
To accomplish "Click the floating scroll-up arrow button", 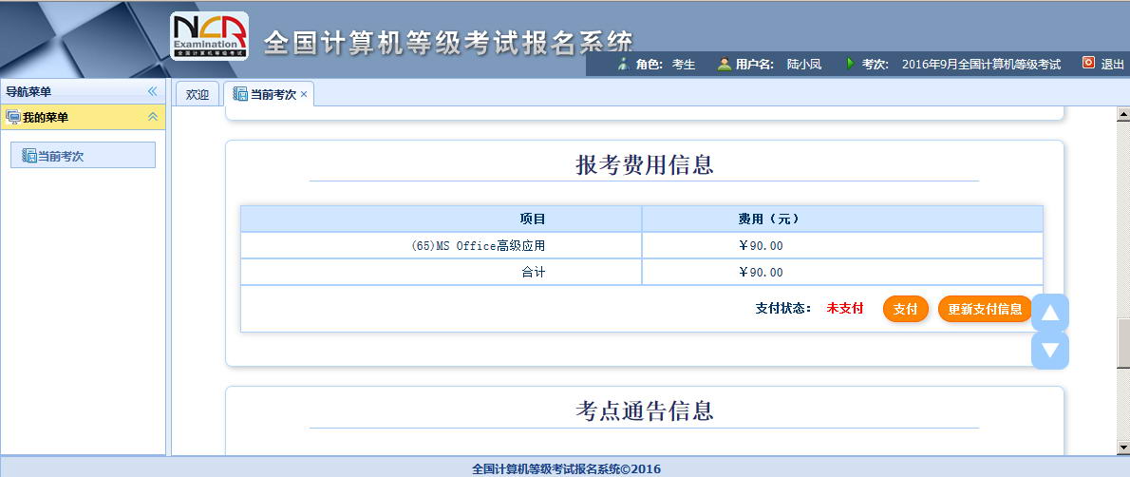I will tap(1050, 313).
